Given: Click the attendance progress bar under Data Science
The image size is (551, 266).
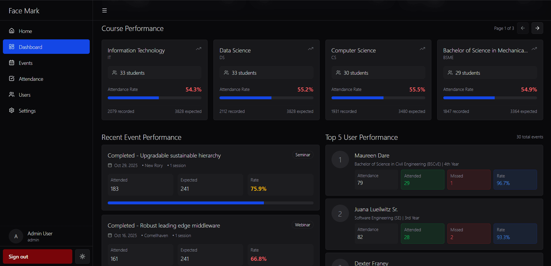Looking at the screenshot, I should (266, 98).
